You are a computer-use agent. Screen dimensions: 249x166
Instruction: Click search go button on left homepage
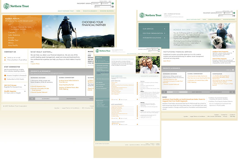(113, 7)
